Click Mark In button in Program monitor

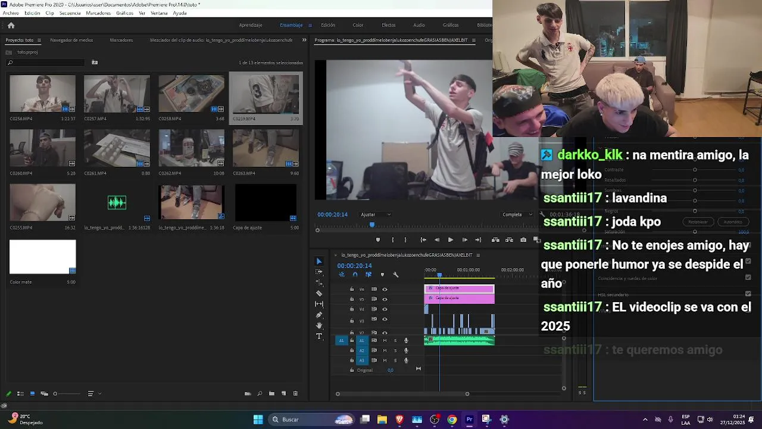tap(392, 240)
